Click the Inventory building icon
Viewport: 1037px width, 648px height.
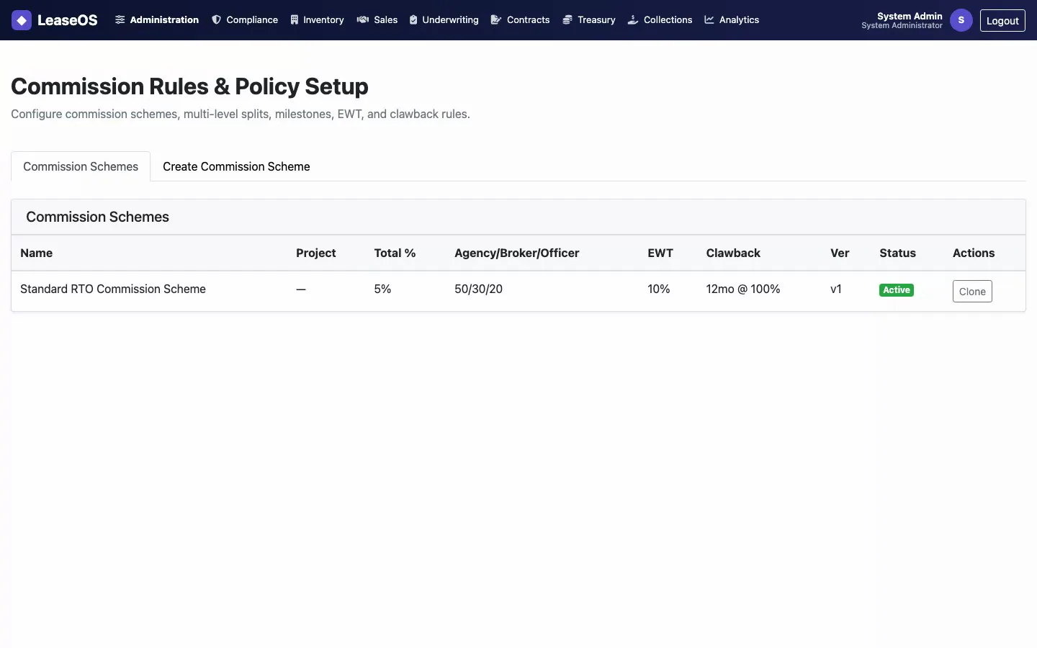pos(295,20)
